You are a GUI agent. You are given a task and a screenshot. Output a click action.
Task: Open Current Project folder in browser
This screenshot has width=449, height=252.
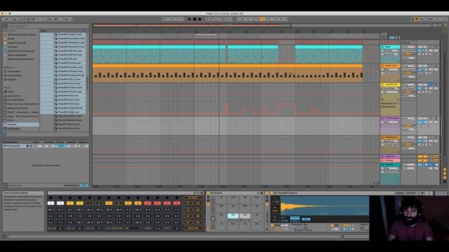tap(15, 100)
